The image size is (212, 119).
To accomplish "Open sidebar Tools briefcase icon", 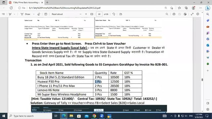I will [208, 27].
